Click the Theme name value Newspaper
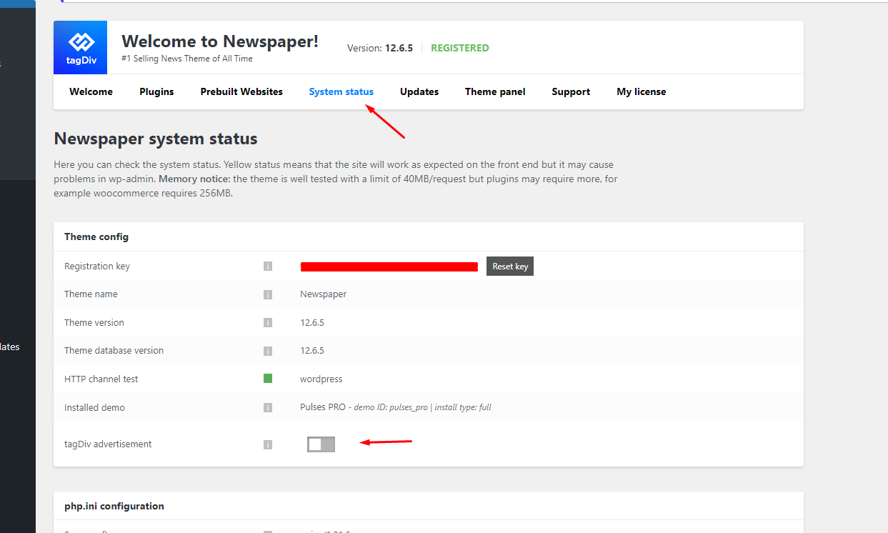The image size is (888, 533). point(323,294)
